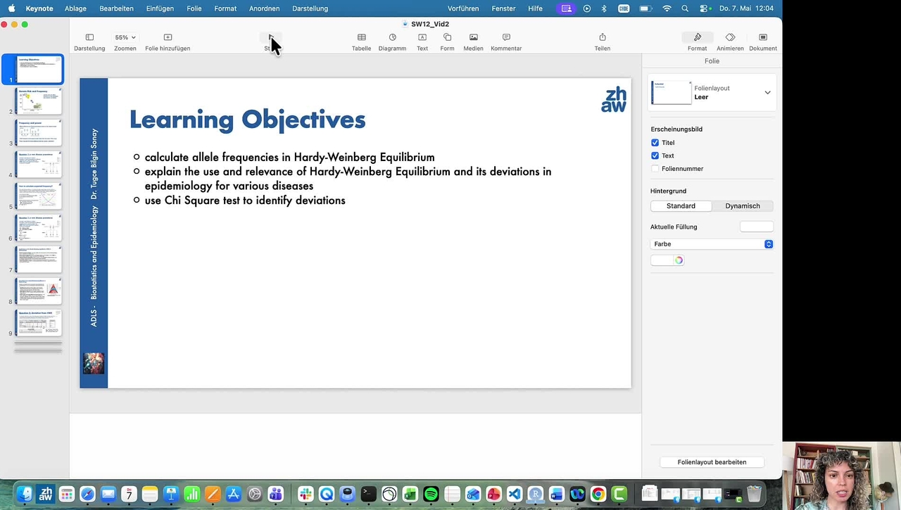Open Control Center in the menu bar
The image size is (901, 510).
tap(706, 8)
